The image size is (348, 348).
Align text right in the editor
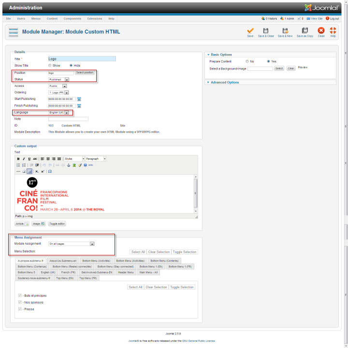pyautogui.click(x=54, y=159)
